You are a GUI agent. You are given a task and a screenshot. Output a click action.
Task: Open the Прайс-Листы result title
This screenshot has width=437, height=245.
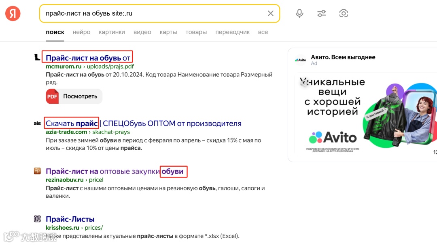tap(70, 219)
